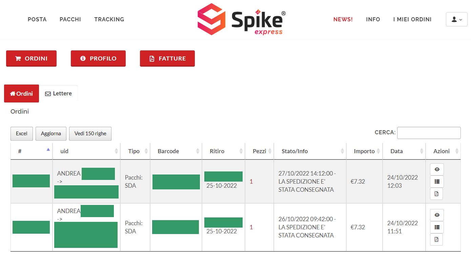Sort table by Tipo column
471x256 pixels.
tap(135, 151)
